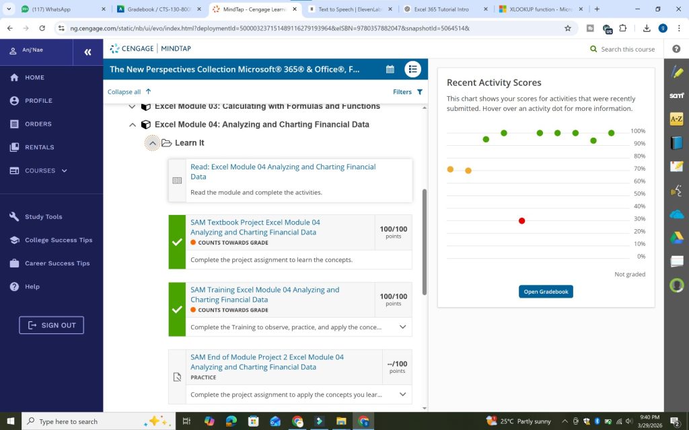Open Microsoft Edge from the taskbar

point(231,421)
